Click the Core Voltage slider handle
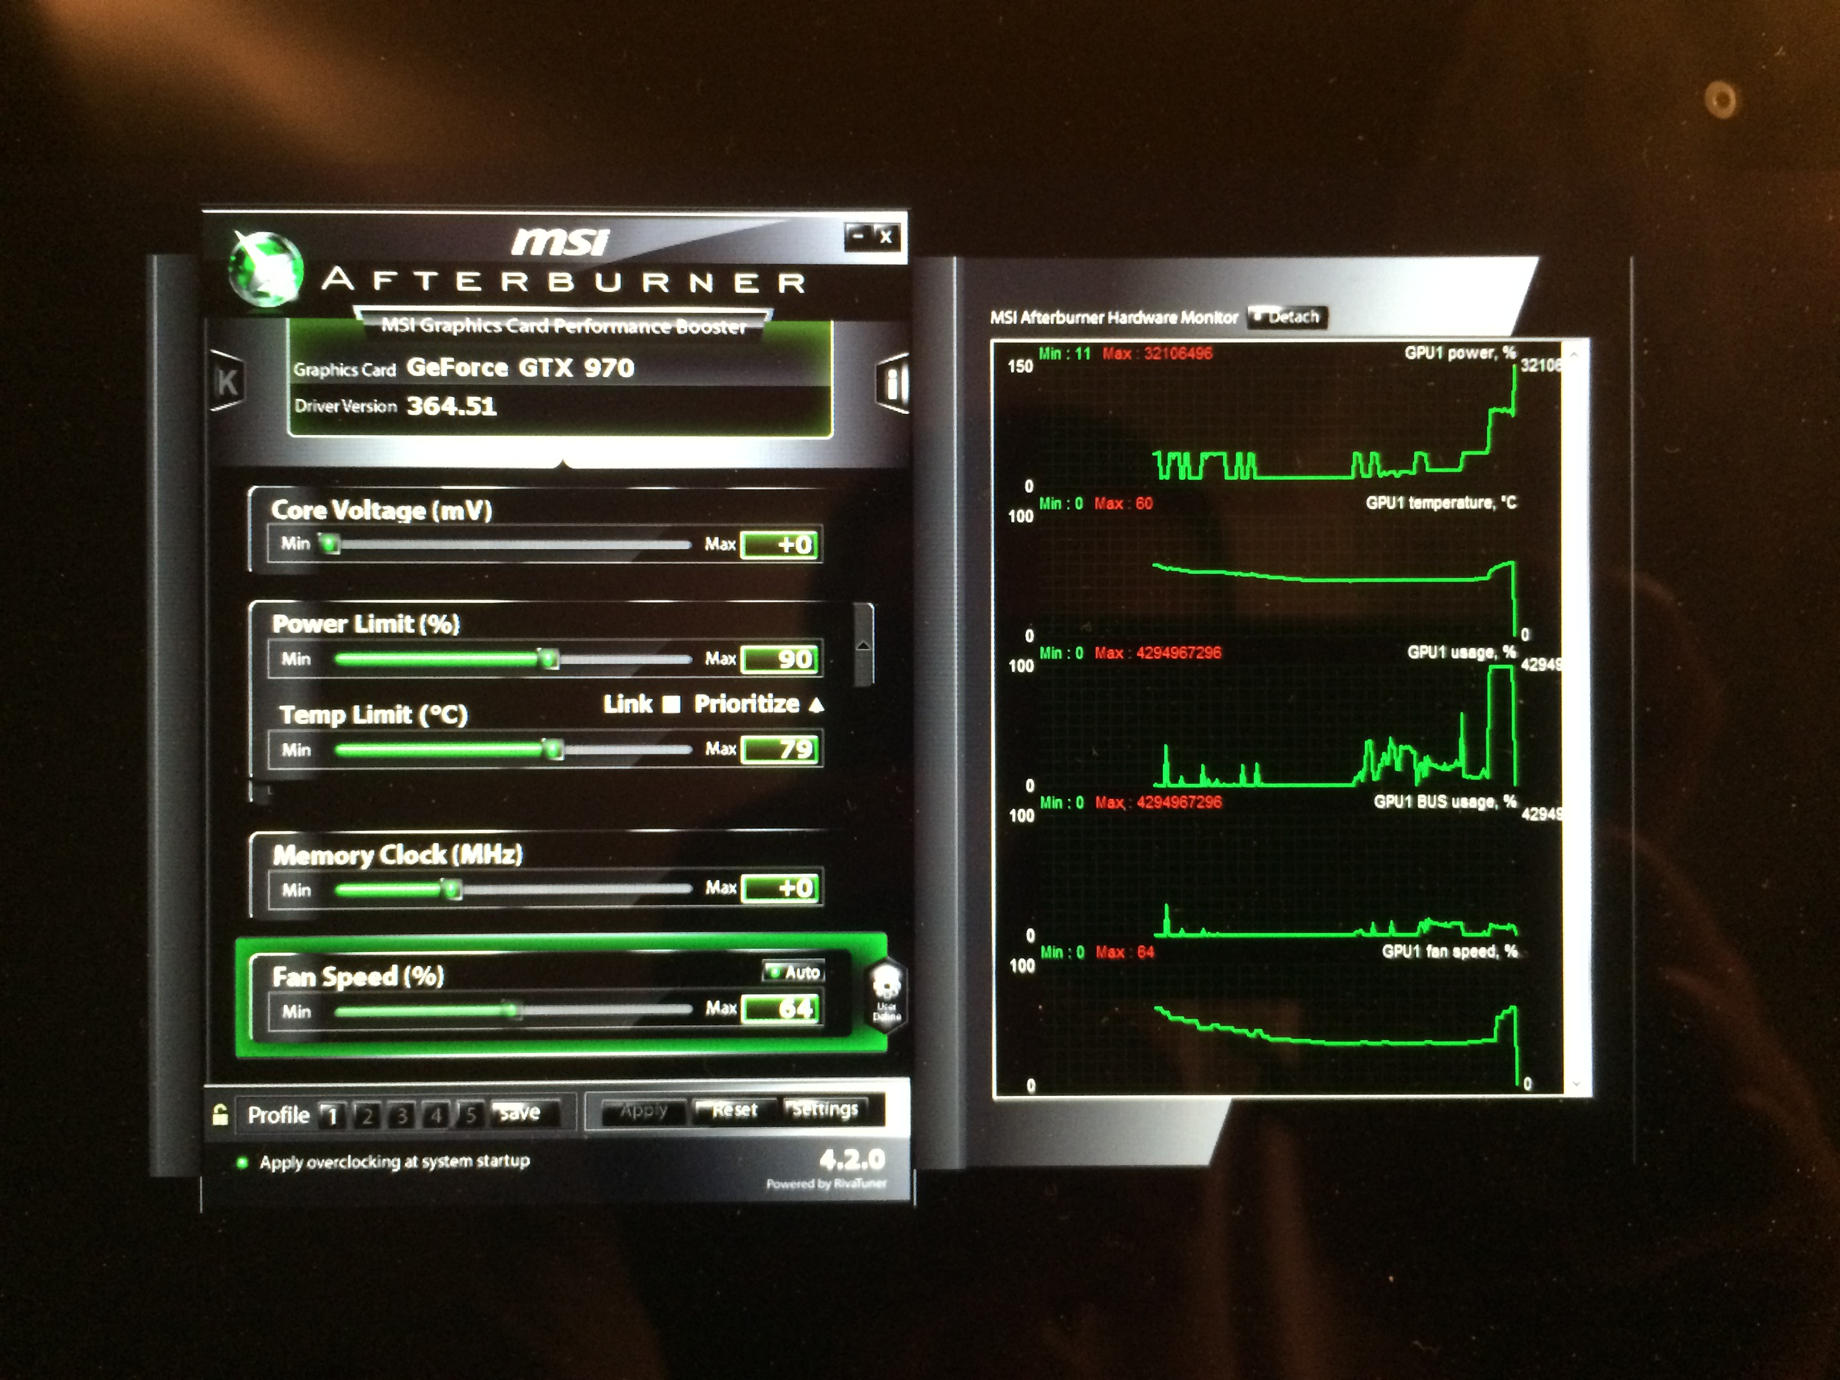The width and height of the screenshot is (1840, 1380). pos(330,544)
